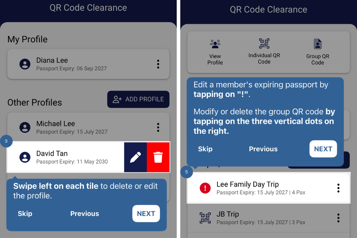The height and width of the screenshot is (238, 357).
Task: Skip the swipe-left tutorial tip
Action: click(25, 214)
